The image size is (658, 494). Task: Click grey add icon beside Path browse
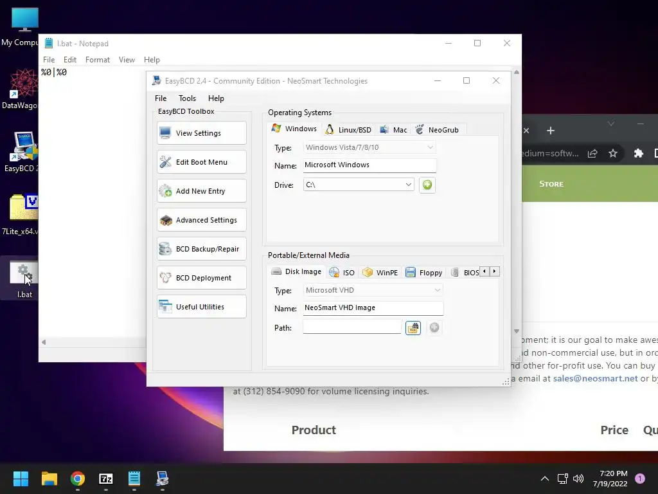pyautogui.click(x=434, y=327)
